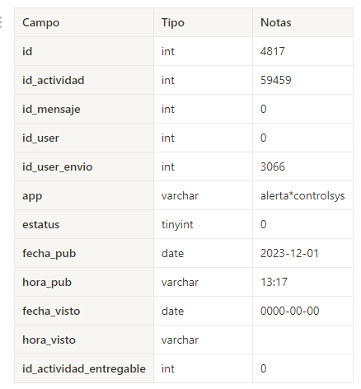Click the 59459 notes cell
This screenshot has height=389, width=361.
(x=302, y=80)
